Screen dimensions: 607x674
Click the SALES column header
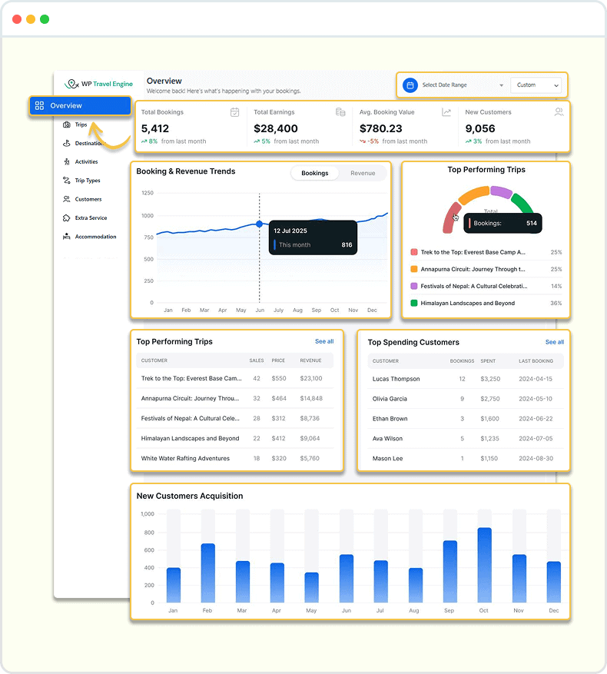257,360
